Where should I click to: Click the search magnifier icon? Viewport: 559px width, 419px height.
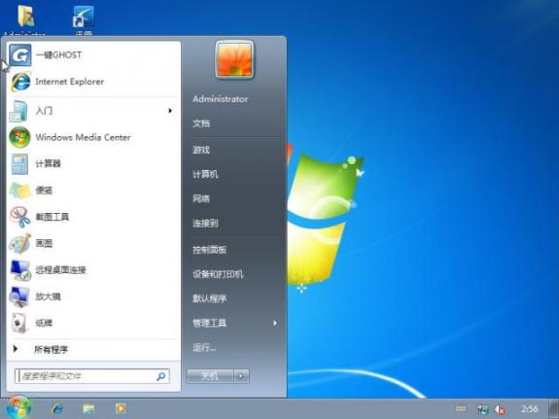pyautogui.click(x=160, y=376)
